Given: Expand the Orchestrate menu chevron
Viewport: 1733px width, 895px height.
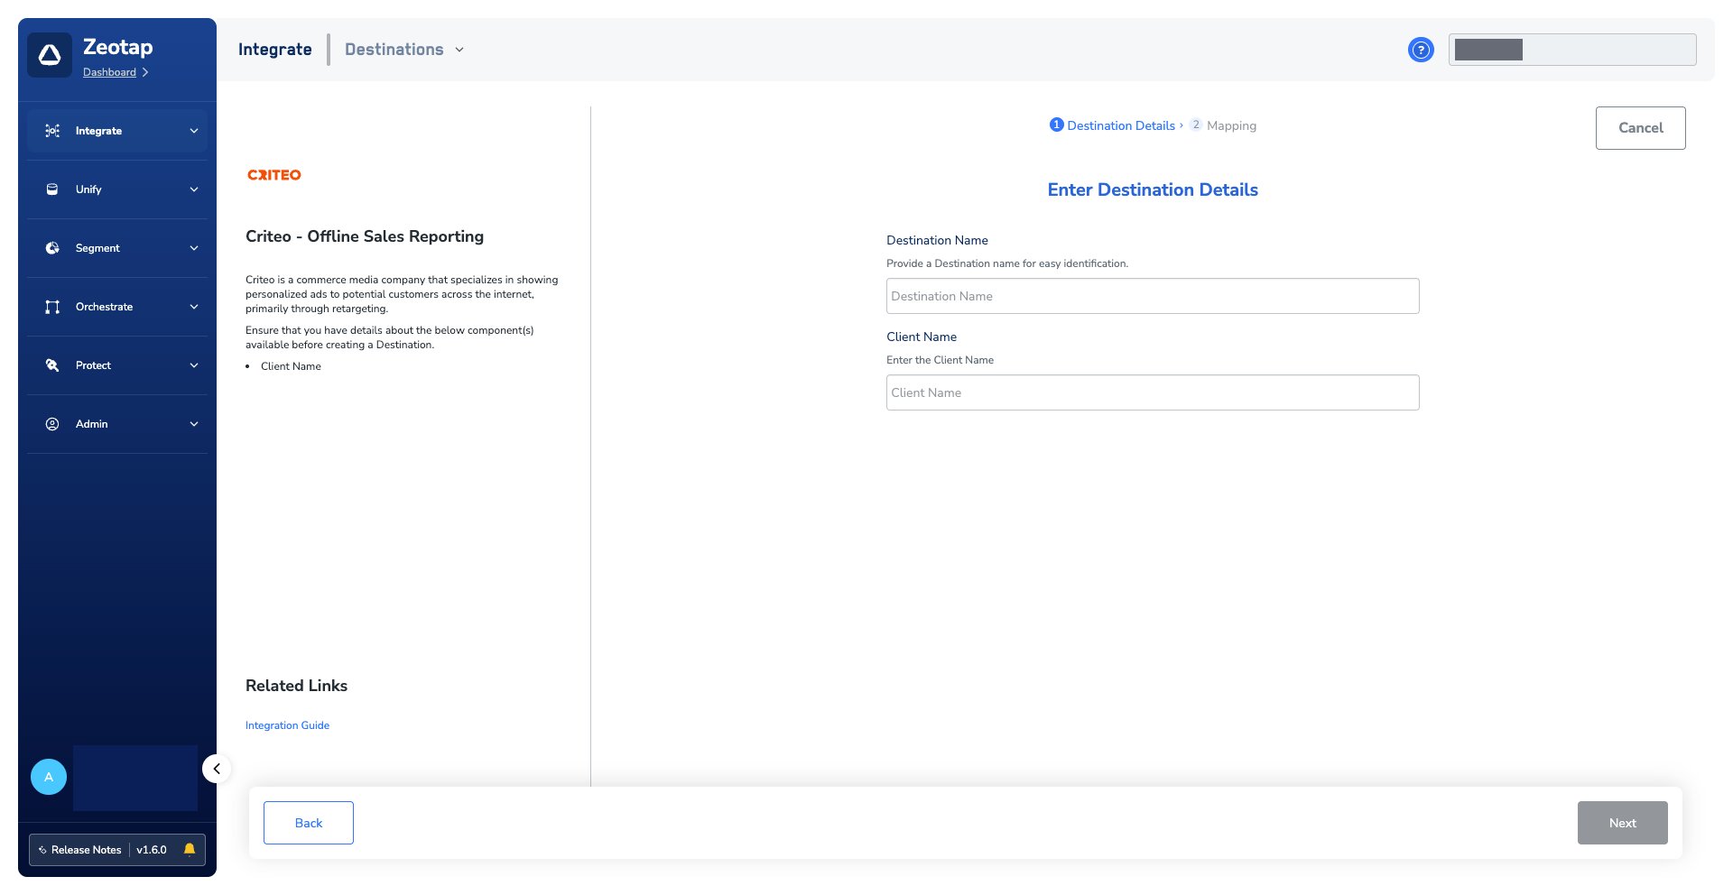Looking at the screenshot, I should tap(194, 307).
